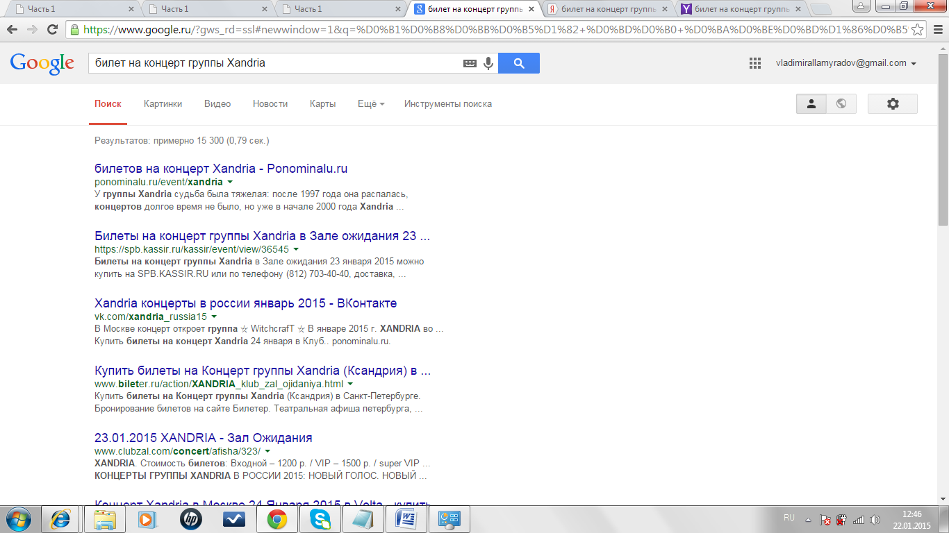This screenshot has height=533, width=949.
Task: Open Microsoft Word taskbar icon
Action: [x=406, y=518]
